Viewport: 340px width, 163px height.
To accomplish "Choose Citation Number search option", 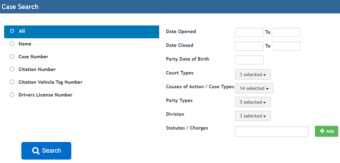I will [12, 70].
